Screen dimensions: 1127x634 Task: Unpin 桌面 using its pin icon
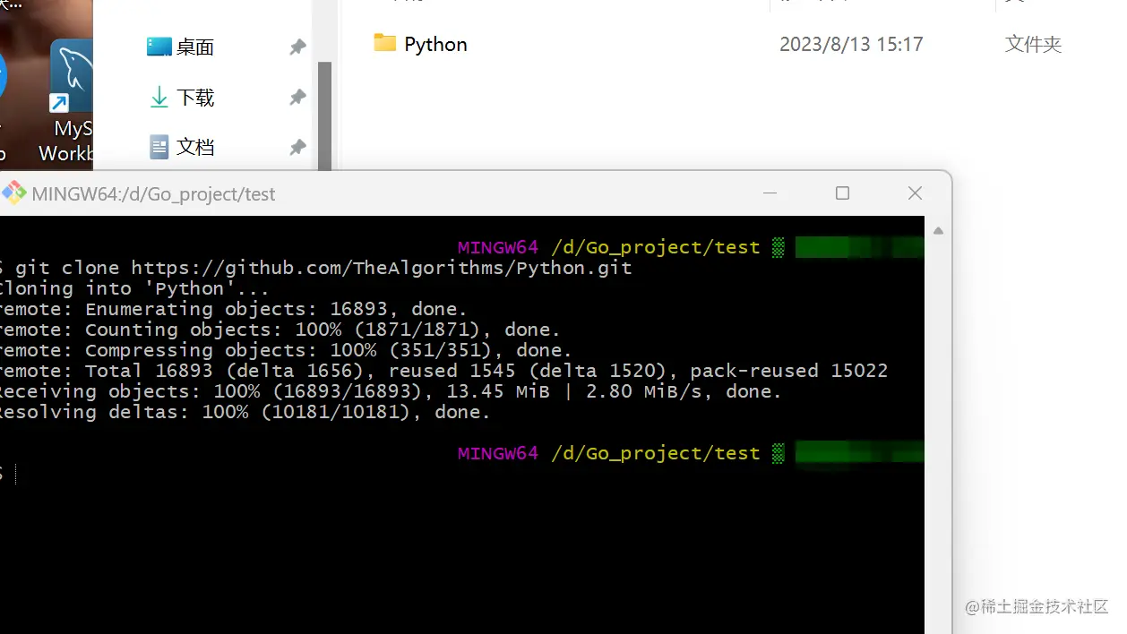[x=297, y=47]
